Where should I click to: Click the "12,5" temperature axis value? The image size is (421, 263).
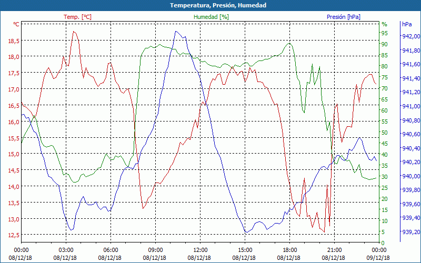14,235
